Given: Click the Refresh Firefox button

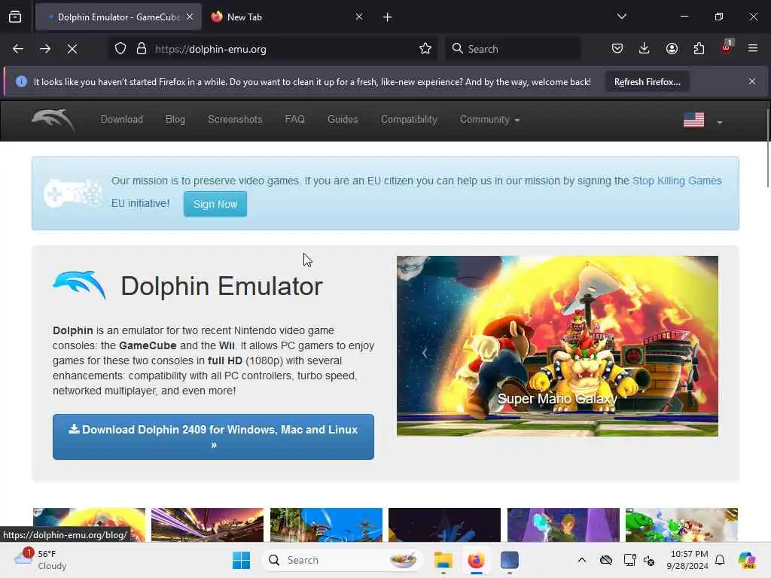Looking at the screenshot, I should 647,82.
